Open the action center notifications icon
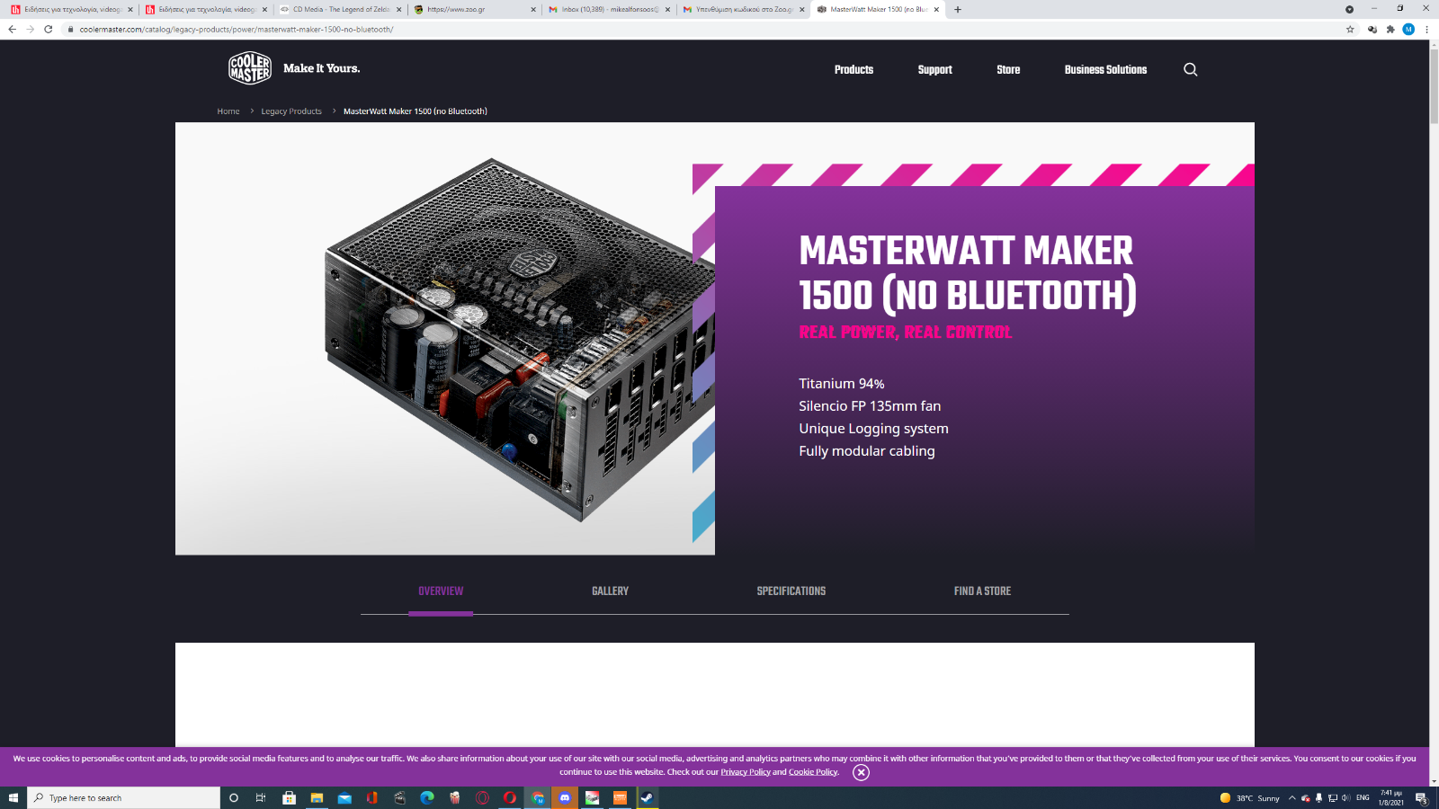 [1421, 797]
